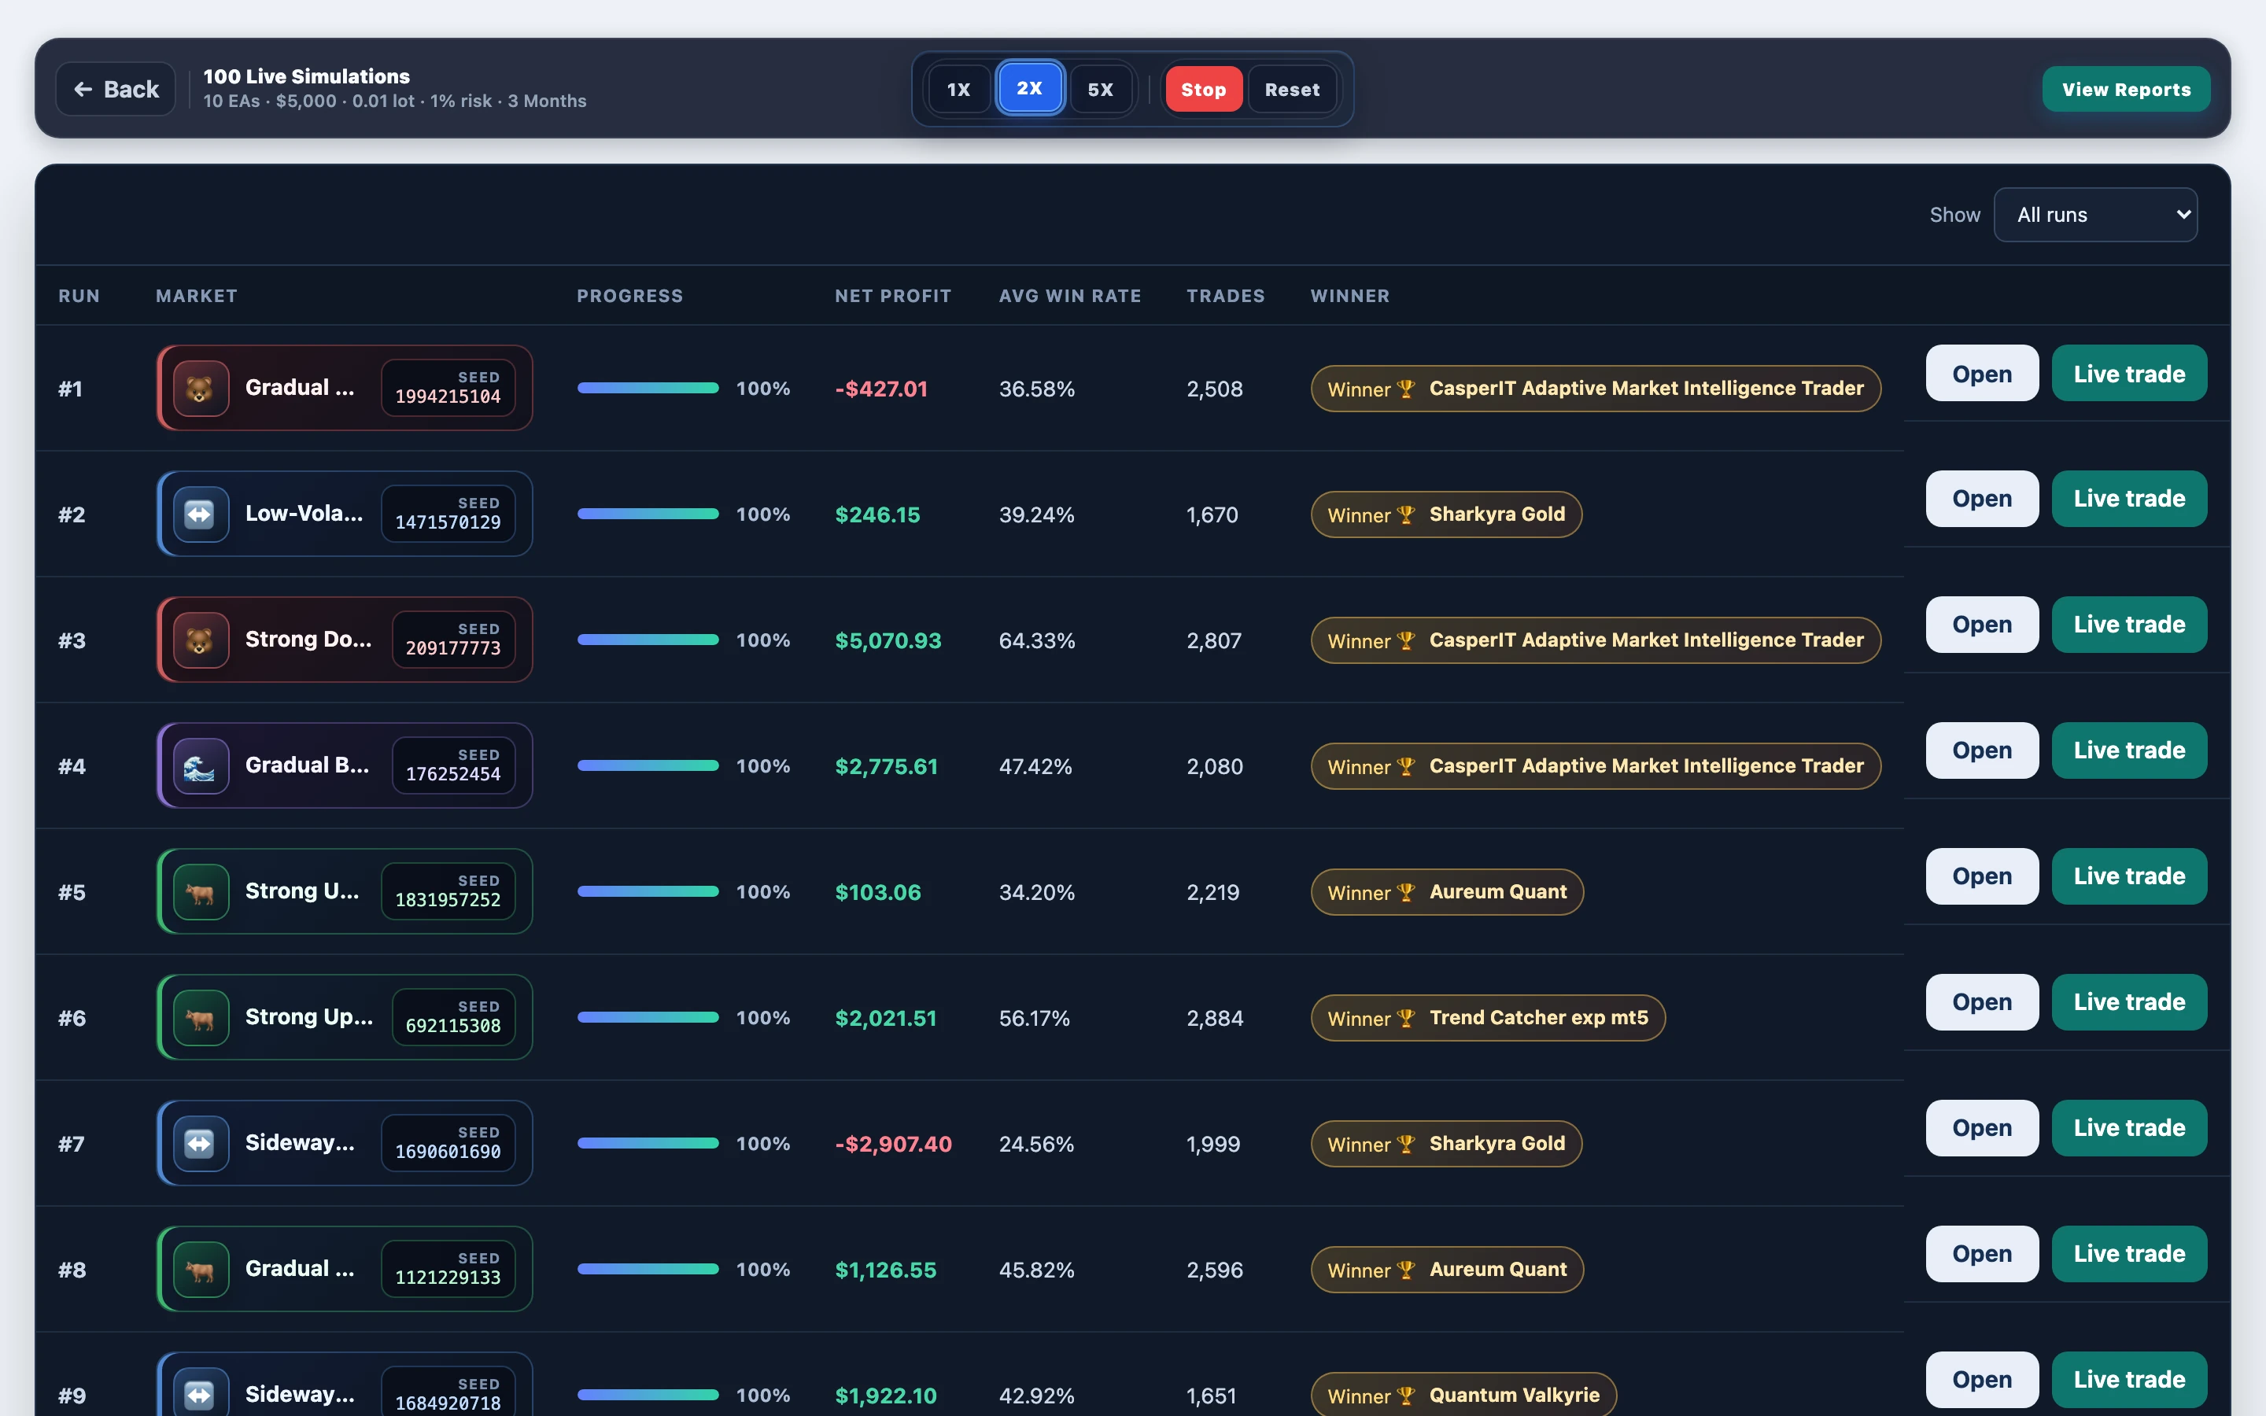
Task: Select the 2X speed option
Action: 1030,88
